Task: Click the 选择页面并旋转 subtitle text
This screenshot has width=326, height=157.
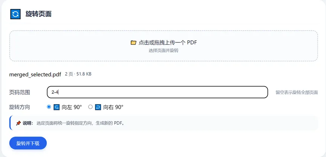Action: click(x=163, y=50)
